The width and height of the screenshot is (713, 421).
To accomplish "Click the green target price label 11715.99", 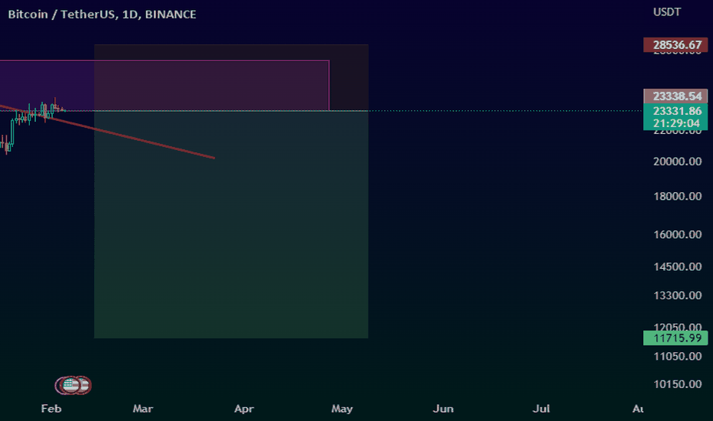I will tap(676, 338).
